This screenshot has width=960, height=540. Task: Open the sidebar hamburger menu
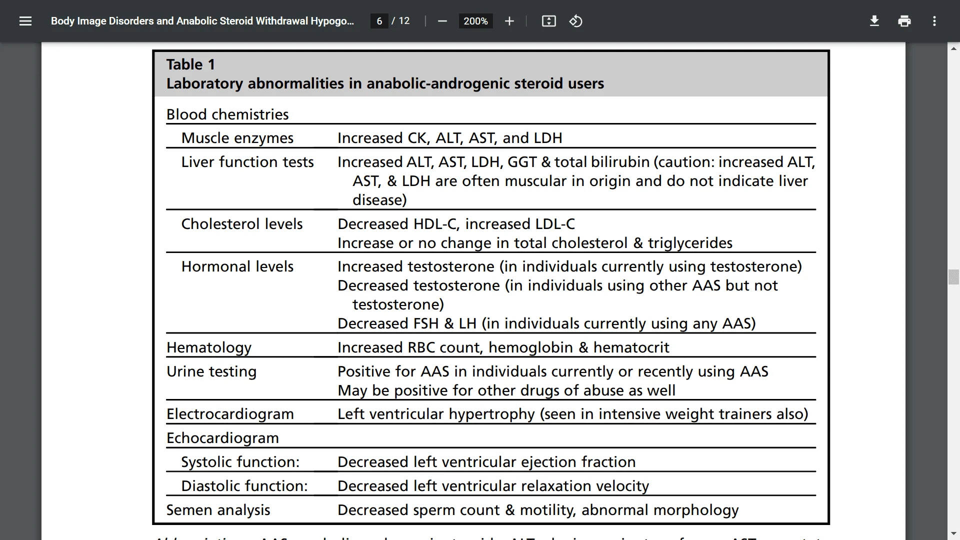(25, 21)
